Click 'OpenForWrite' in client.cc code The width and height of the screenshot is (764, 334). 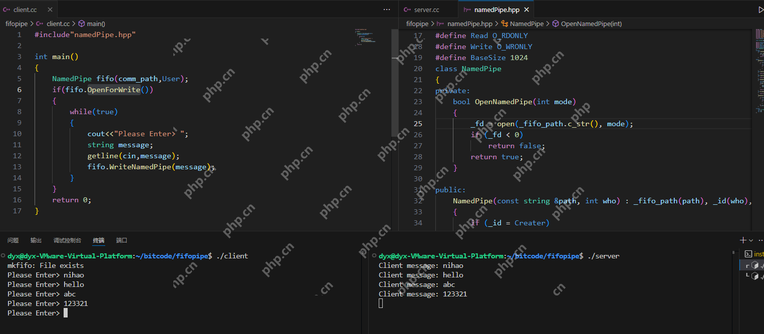click(x=114, y=90)
